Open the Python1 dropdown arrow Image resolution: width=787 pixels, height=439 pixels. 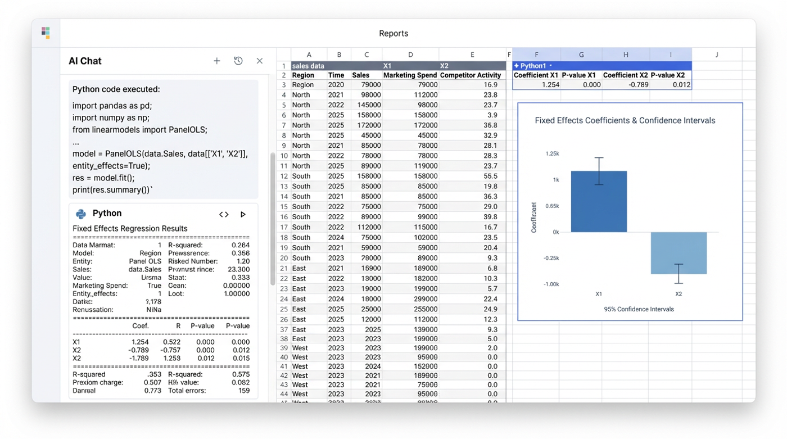pyautogui.click(x=550, y=66)
